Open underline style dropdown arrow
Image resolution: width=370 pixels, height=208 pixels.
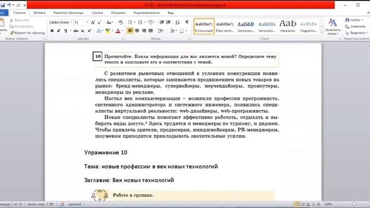click(x=71, y=31)
